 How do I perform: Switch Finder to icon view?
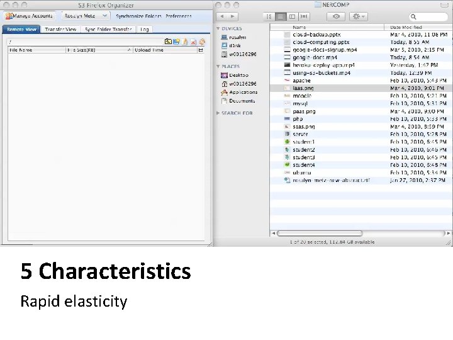(x=269, y=16)
